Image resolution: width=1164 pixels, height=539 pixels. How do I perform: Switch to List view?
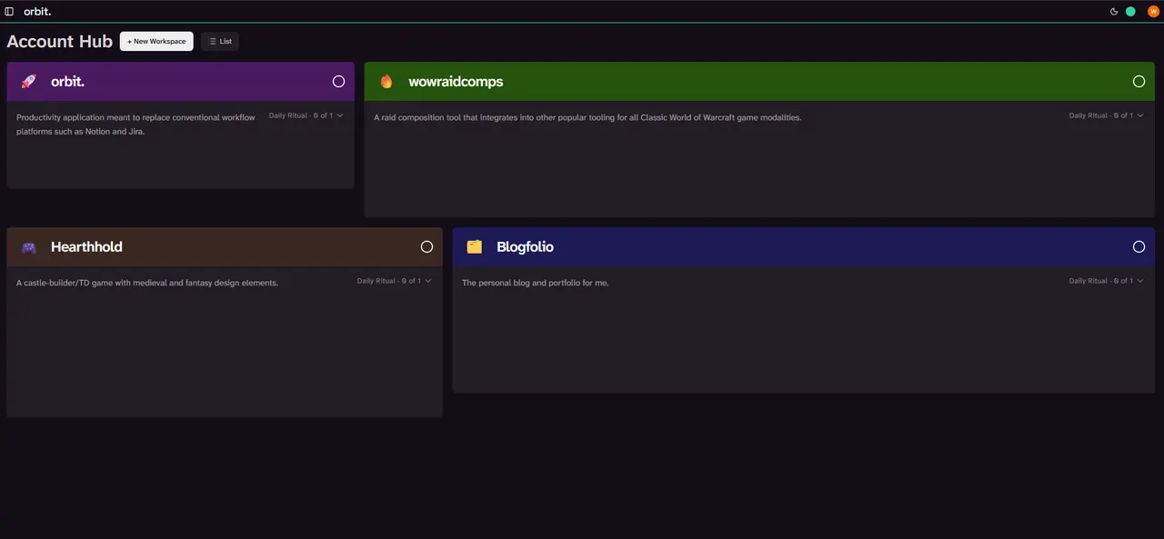pyautogui.click(x=220, y=42)
